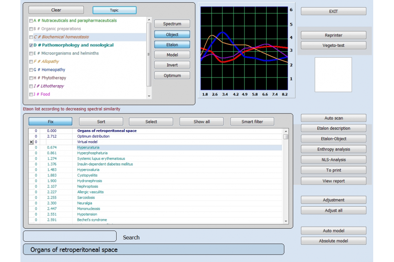The width and height of the screenshot is (394, 262).
Task: Open the Spectrum view
Action: coord(172,23)
